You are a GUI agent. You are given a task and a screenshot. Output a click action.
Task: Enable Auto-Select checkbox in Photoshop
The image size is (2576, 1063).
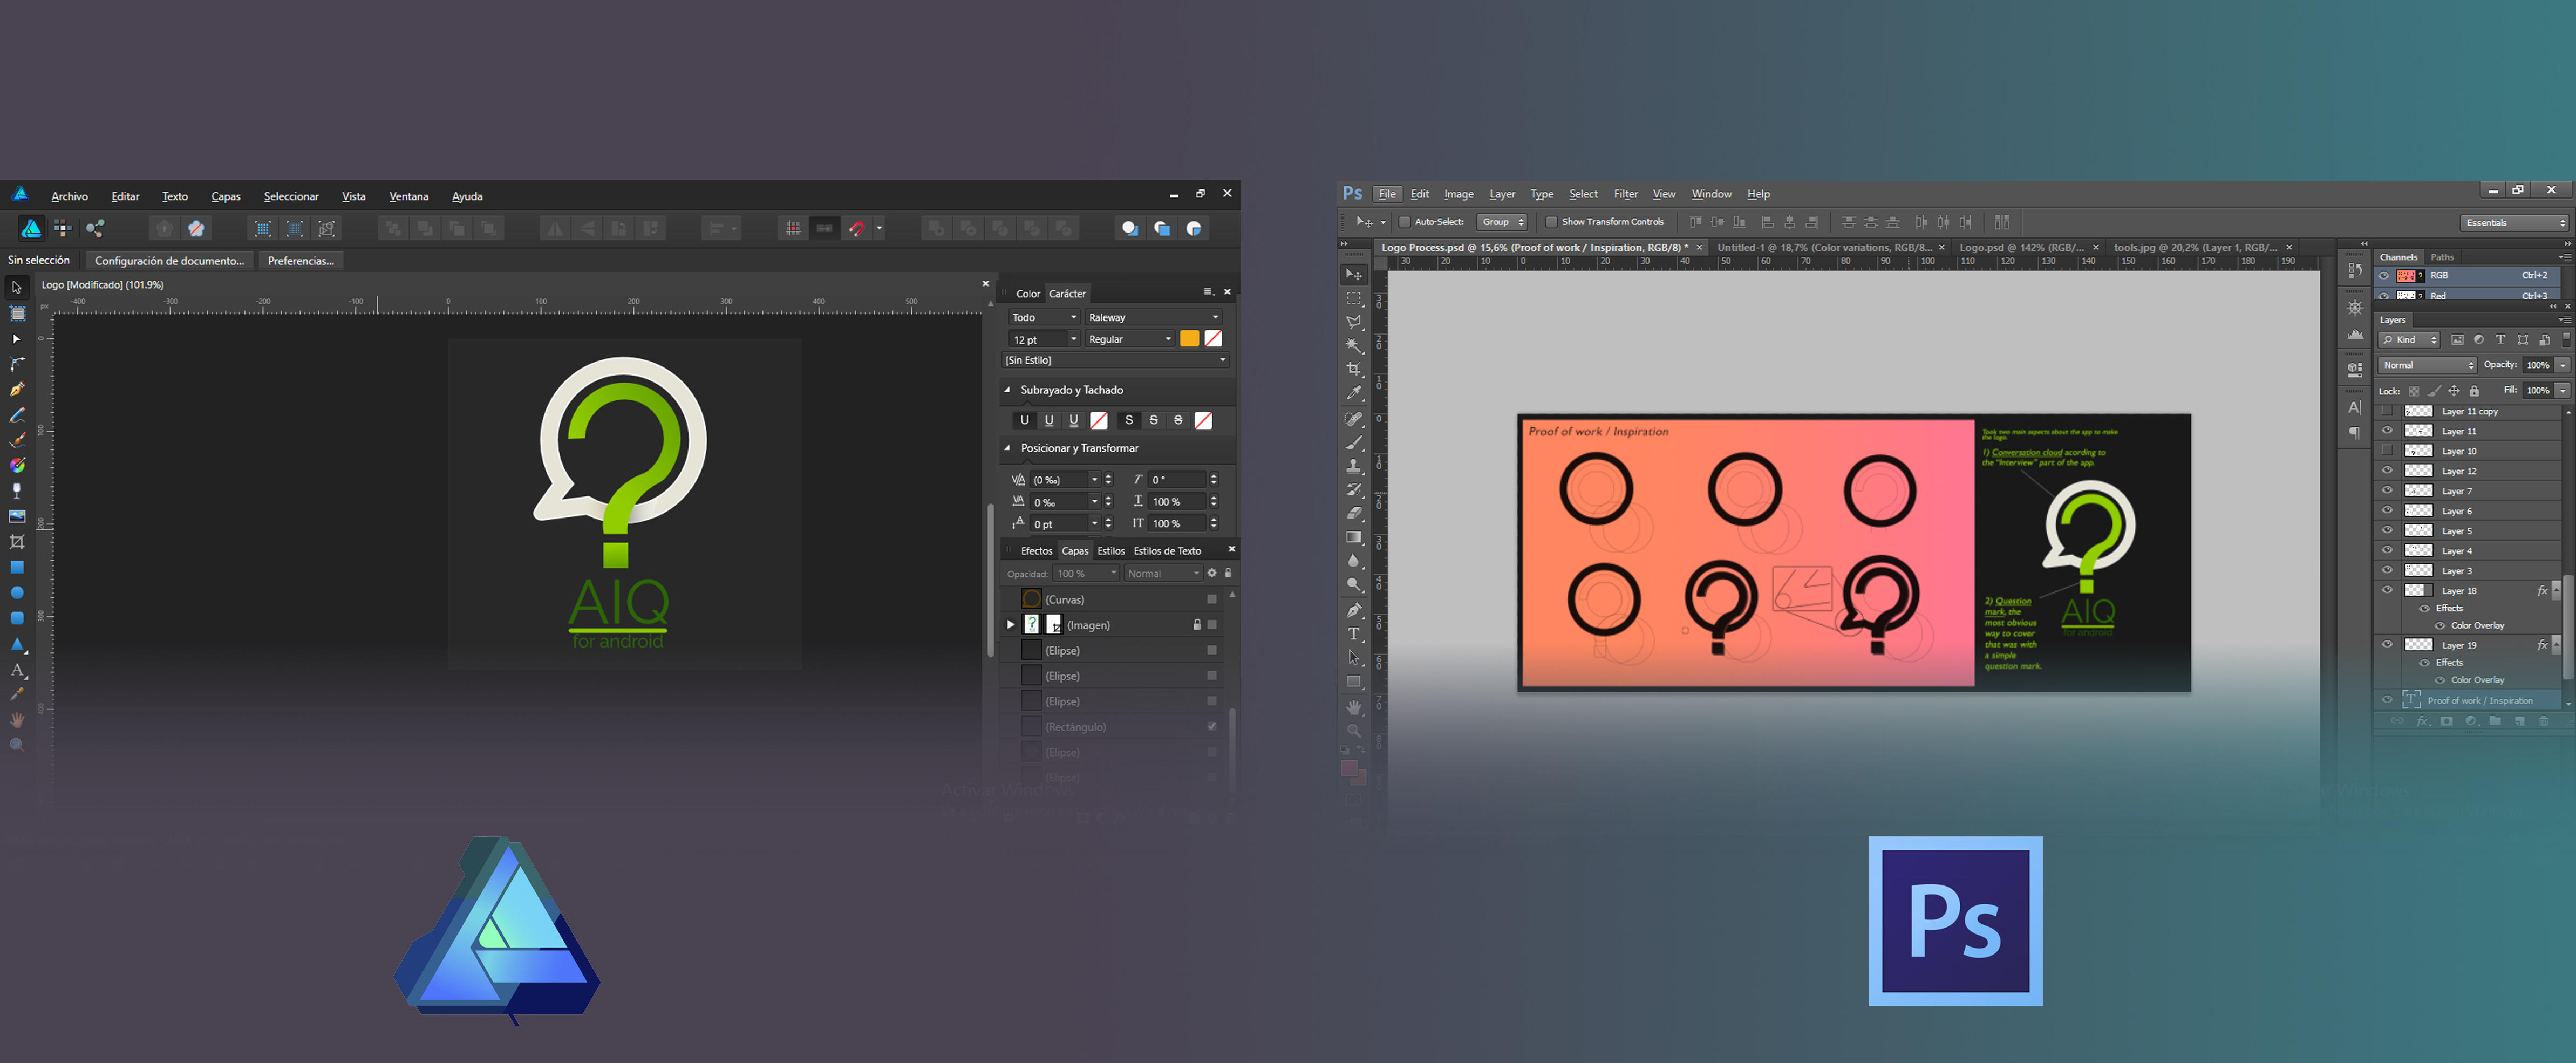click(x=1404, y=222)
